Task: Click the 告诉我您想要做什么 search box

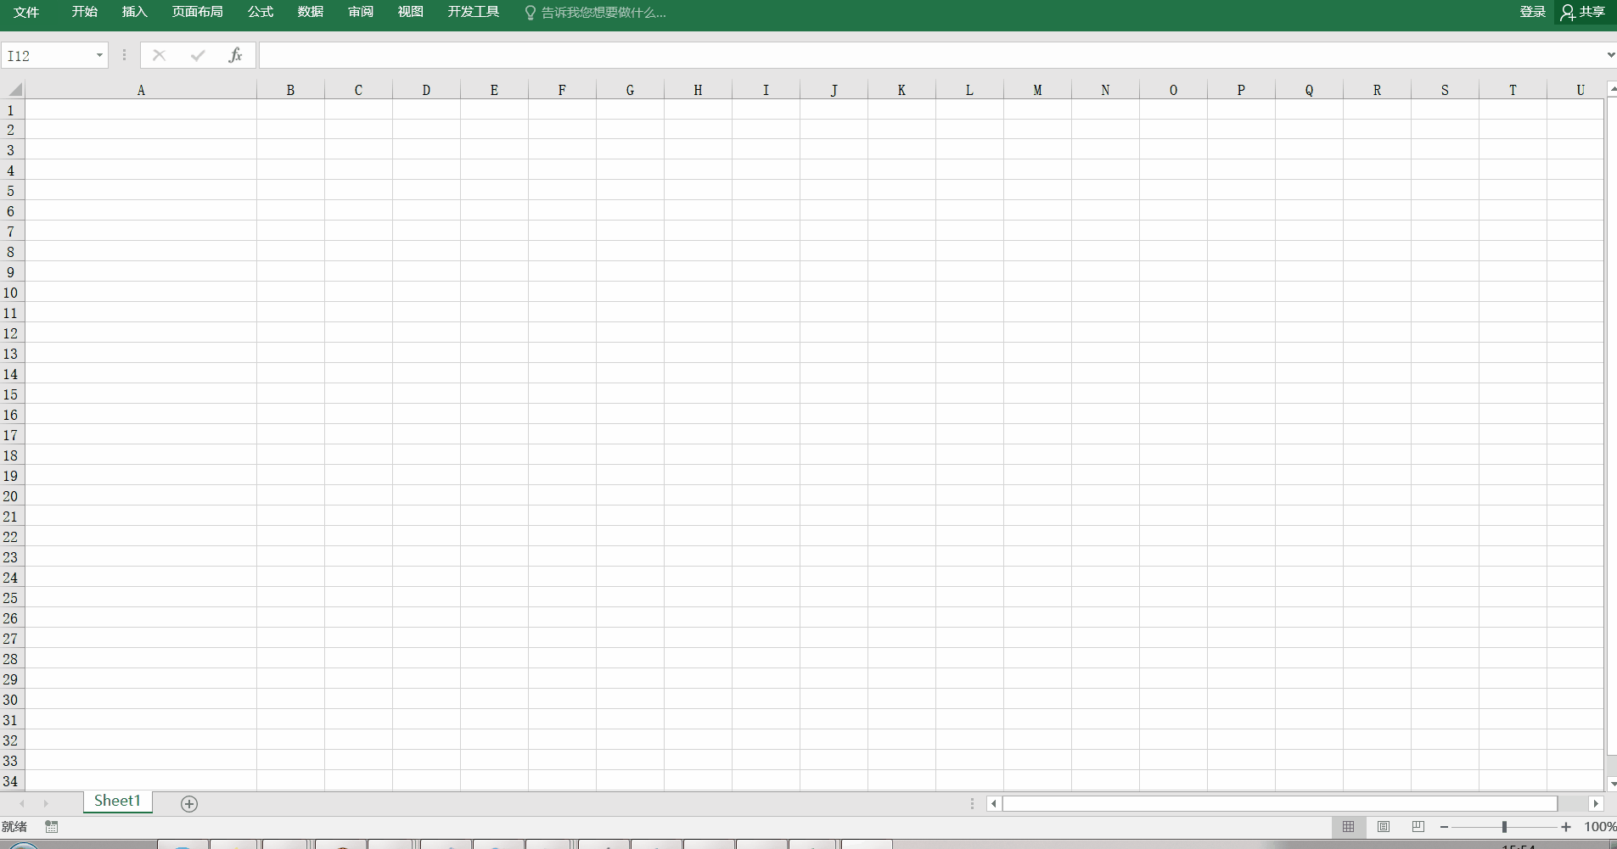Action: tap(596, 13)
